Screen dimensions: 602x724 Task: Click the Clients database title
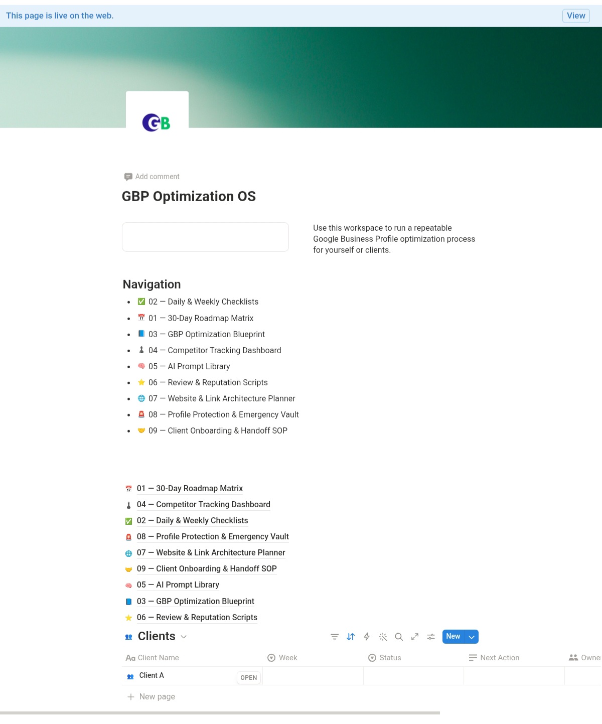coord(157,636)
